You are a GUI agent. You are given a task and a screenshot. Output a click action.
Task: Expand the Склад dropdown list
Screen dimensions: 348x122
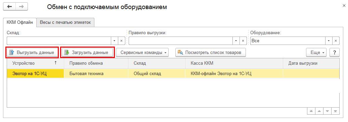pos(114,41)
